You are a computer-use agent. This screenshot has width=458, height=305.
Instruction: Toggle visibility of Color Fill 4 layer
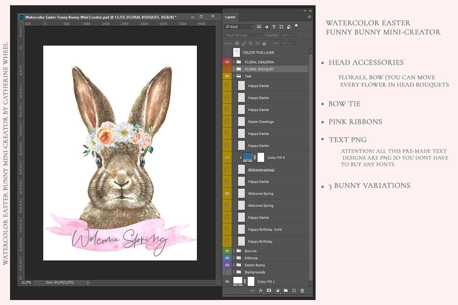[227, 157]
